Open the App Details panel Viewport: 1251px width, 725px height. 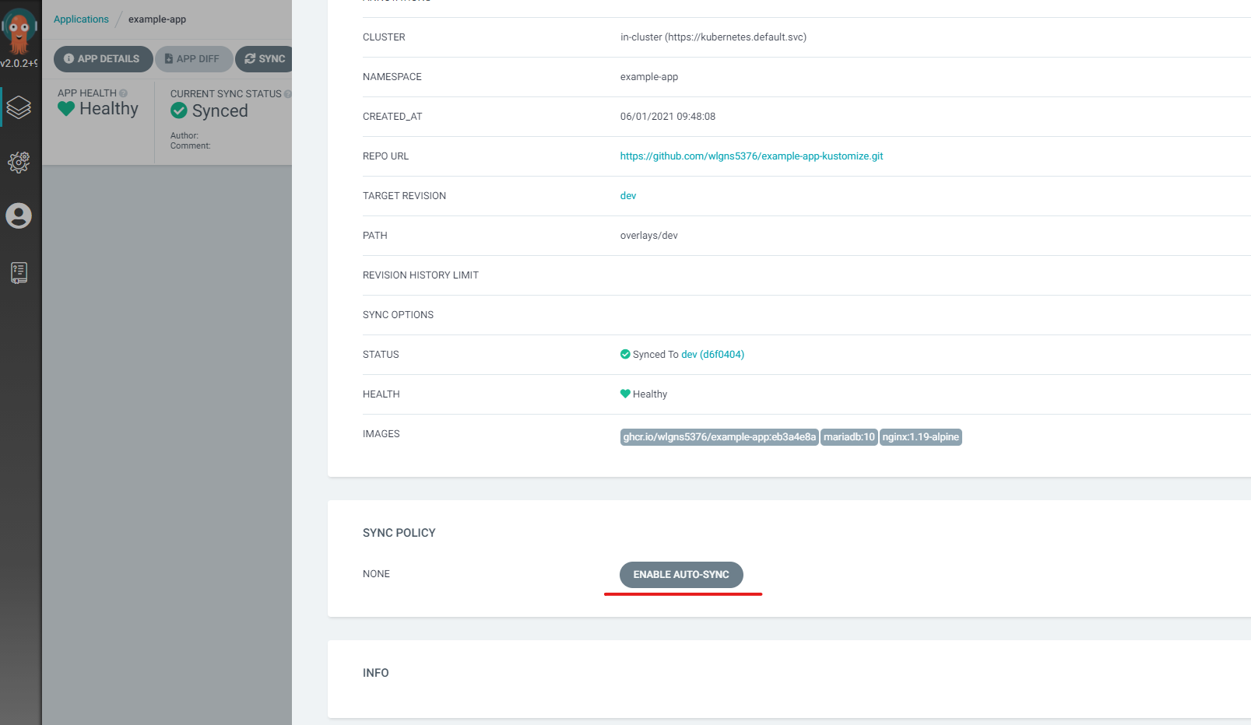102,58
